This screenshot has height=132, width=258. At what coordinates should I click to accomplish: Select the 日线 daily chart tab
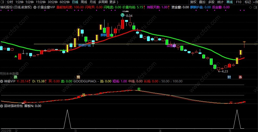pyautogui.click(x=75, y=2)
